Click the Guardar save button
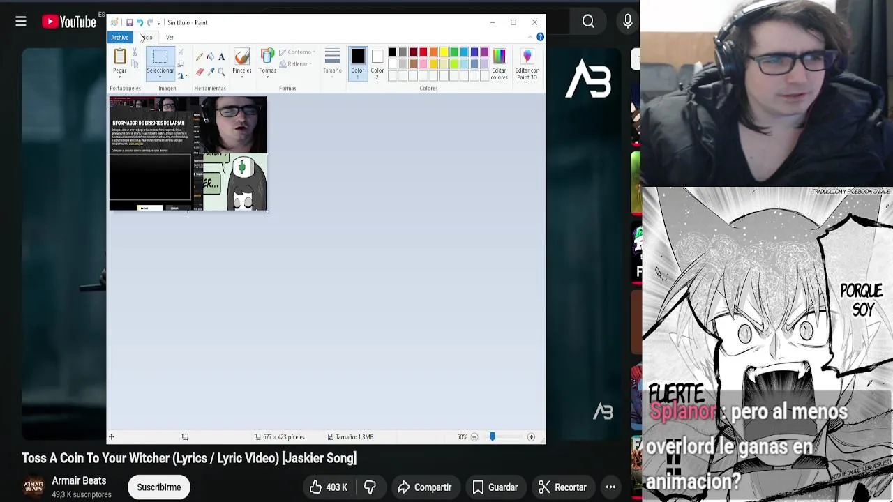893x502 pixels. 495,487
